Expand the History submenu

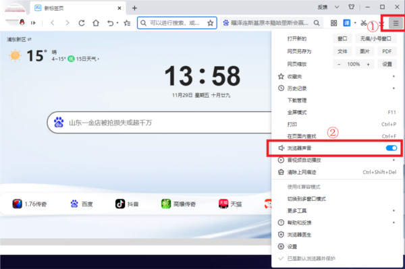coord(337,88)
